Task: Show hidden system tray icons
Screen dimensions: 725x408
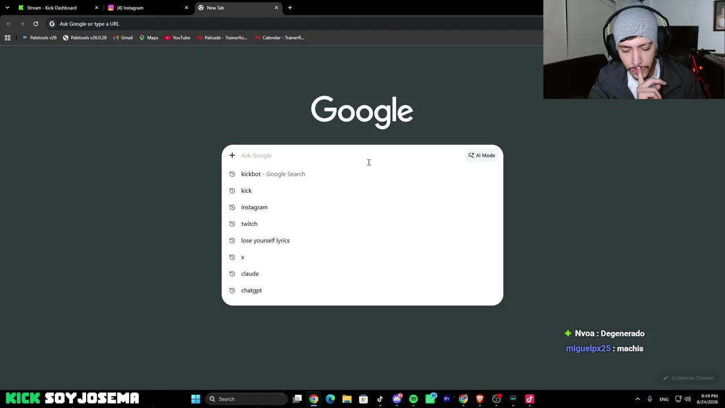Action: pyautogui.click(x=637, y=399)
